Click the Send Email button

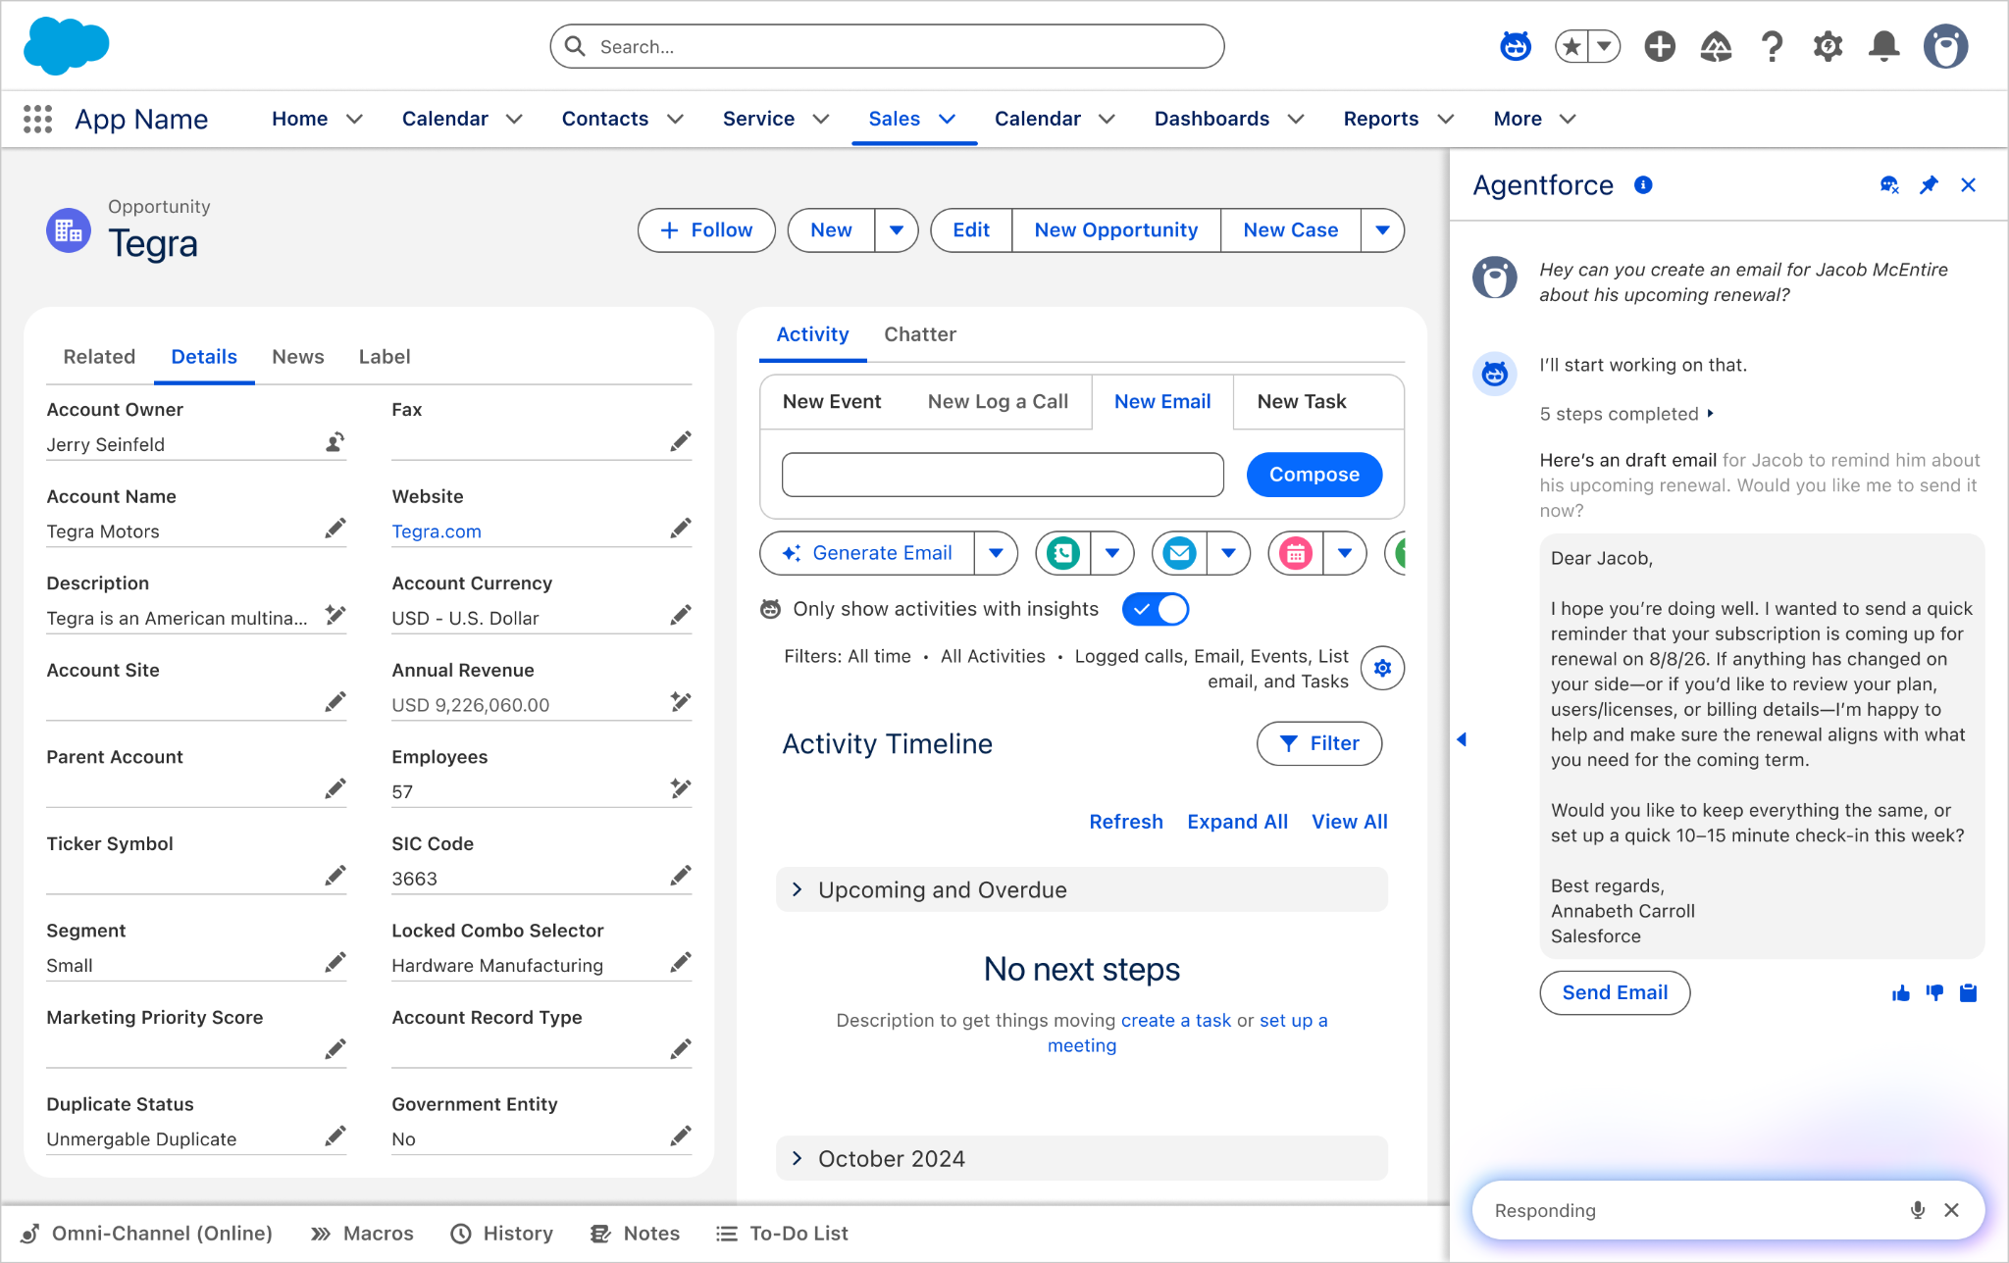point(1615,992)
